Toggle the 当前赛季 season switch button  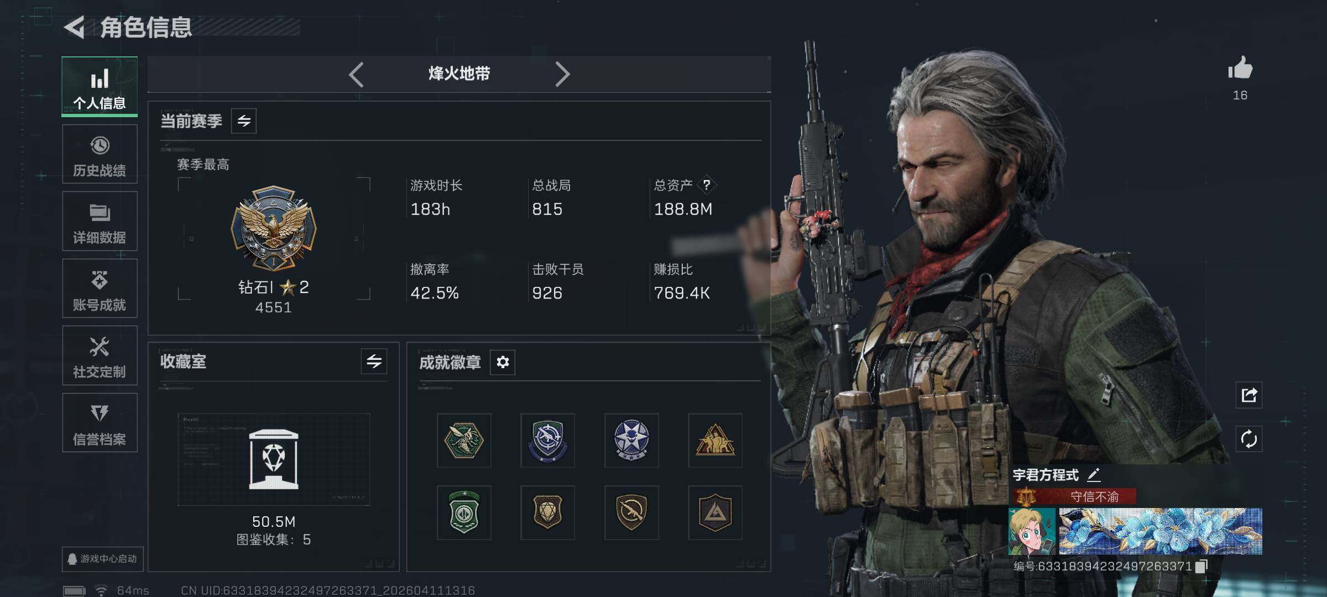point(244,121)
